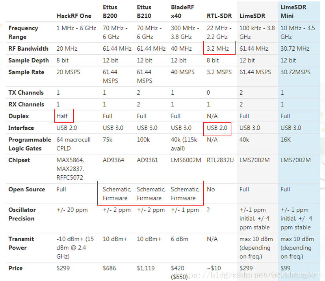This screenshot has height=281, width=325.
Task: Select the 'AD9364' chipset cell
Action: point(113,160)
